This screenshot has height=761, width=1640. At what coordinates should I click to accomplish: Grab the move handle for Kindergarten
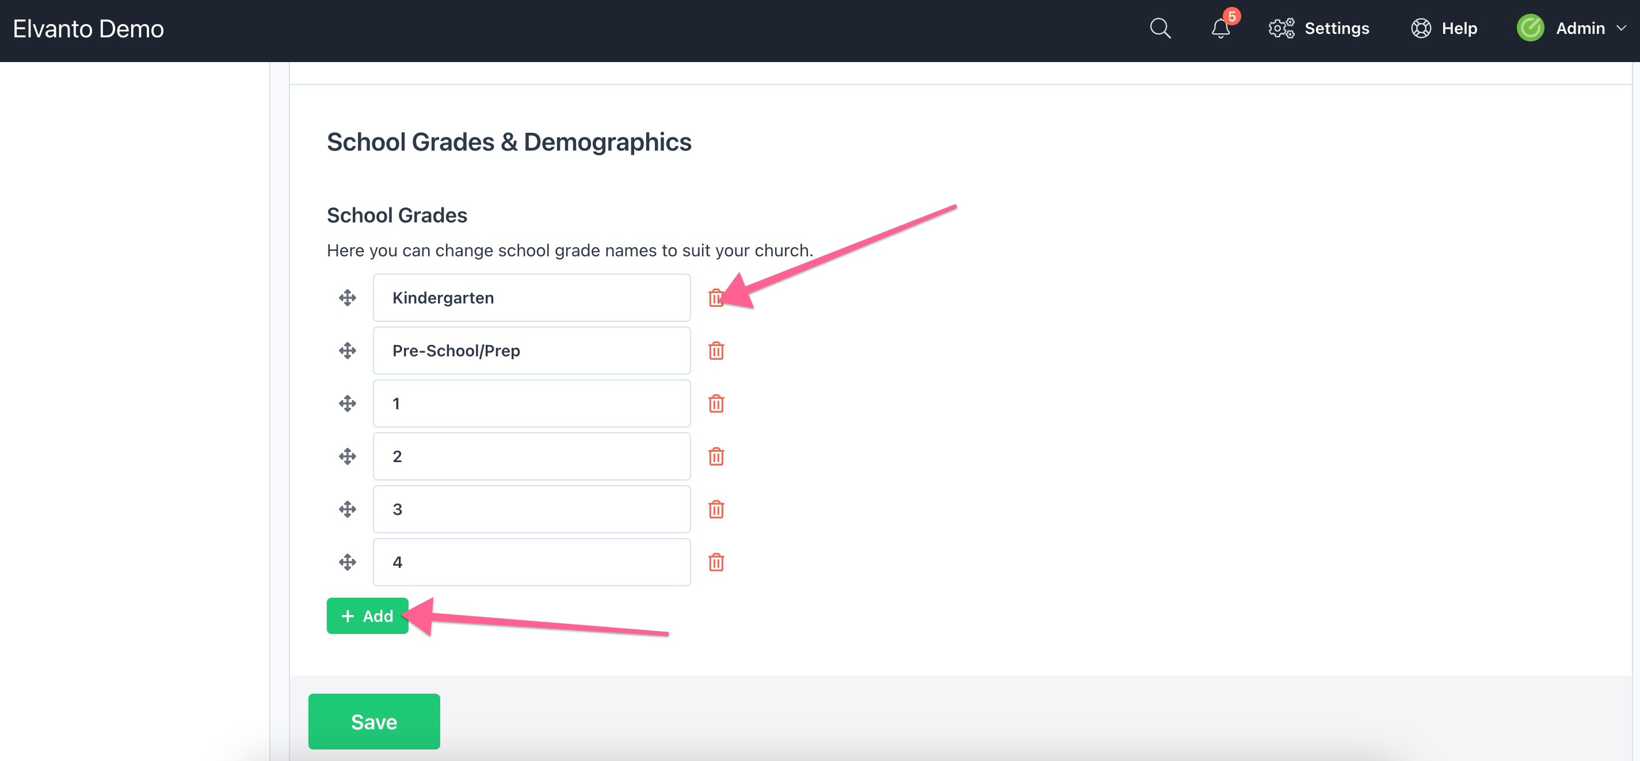click(347, 298)
